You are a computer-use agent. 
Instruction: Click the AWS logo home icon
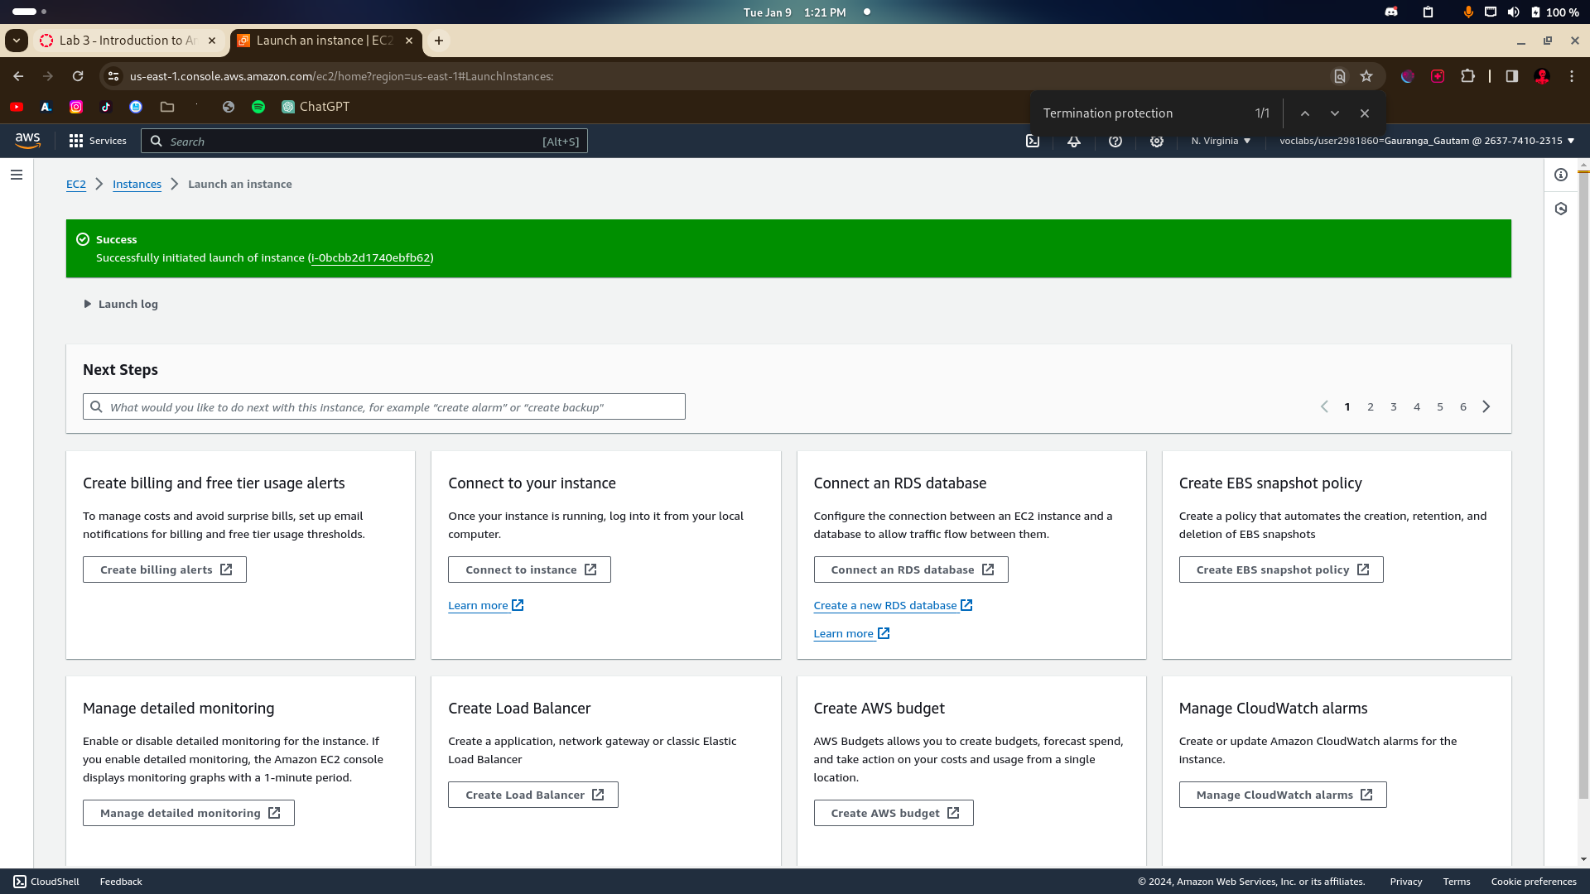27,141
